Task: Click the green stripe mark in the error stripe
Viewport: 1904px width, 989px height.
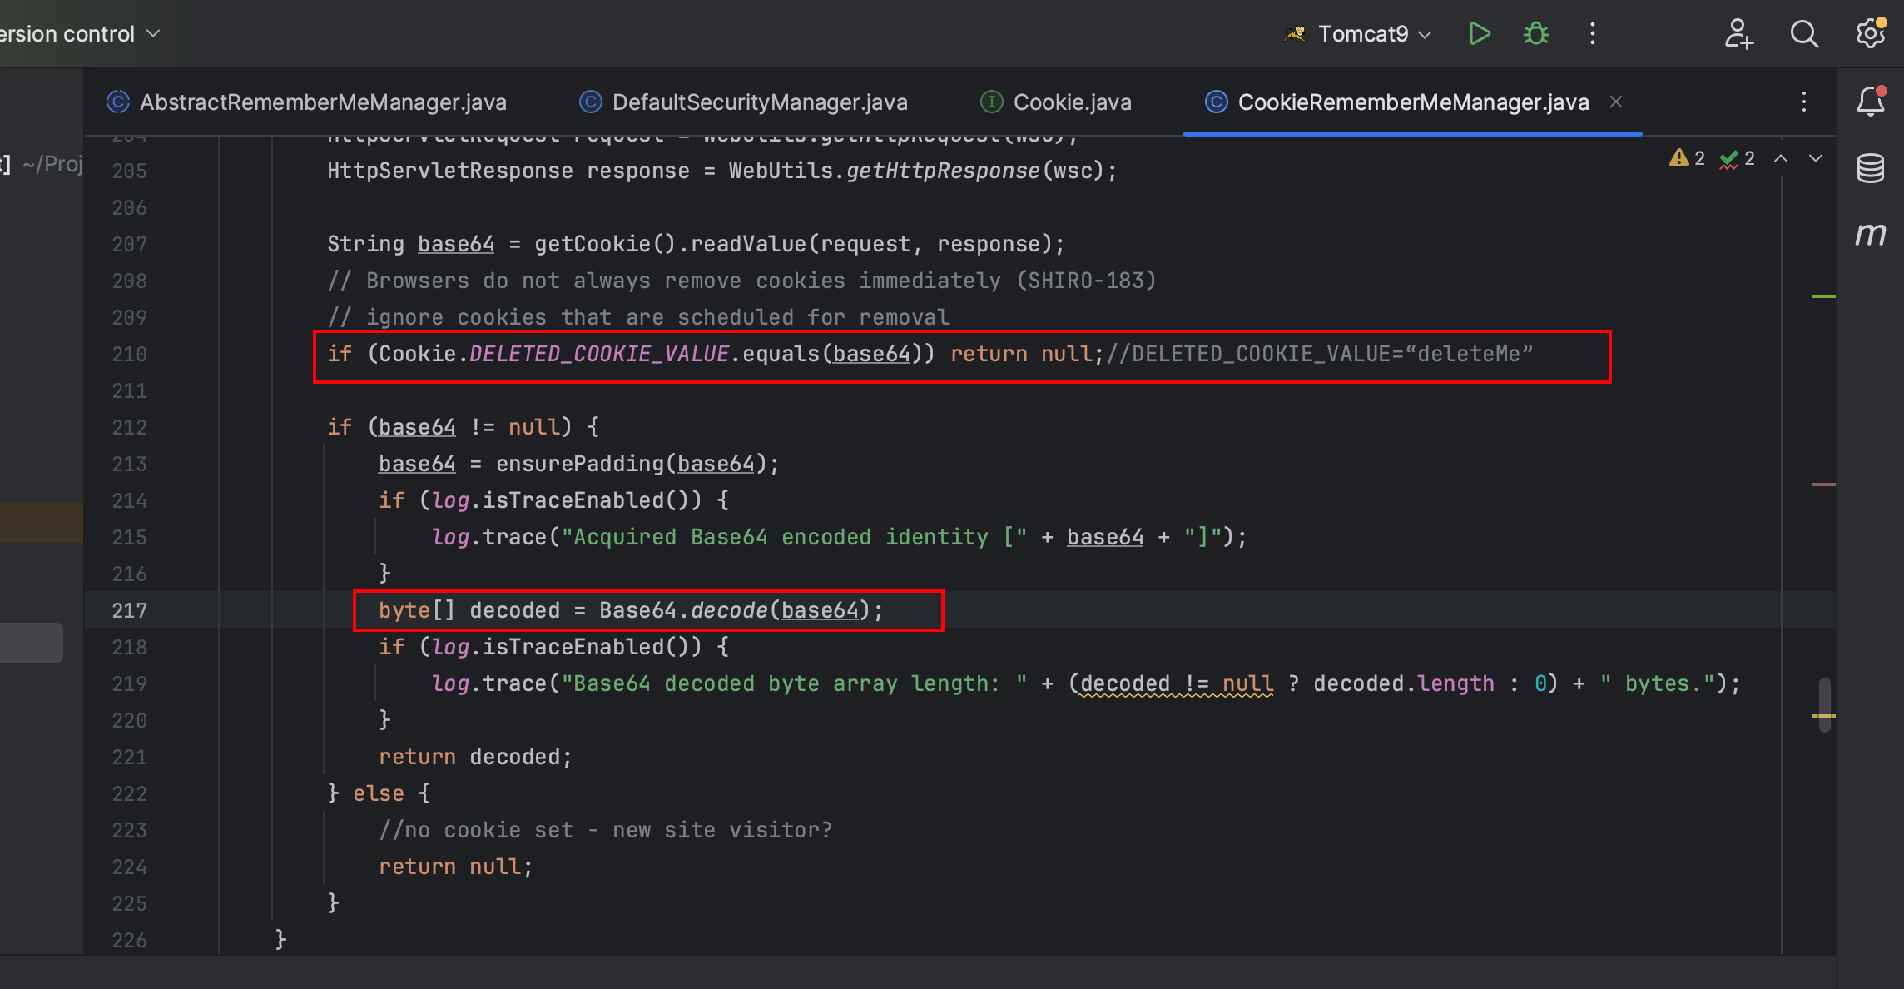Action: (1824, 296)
